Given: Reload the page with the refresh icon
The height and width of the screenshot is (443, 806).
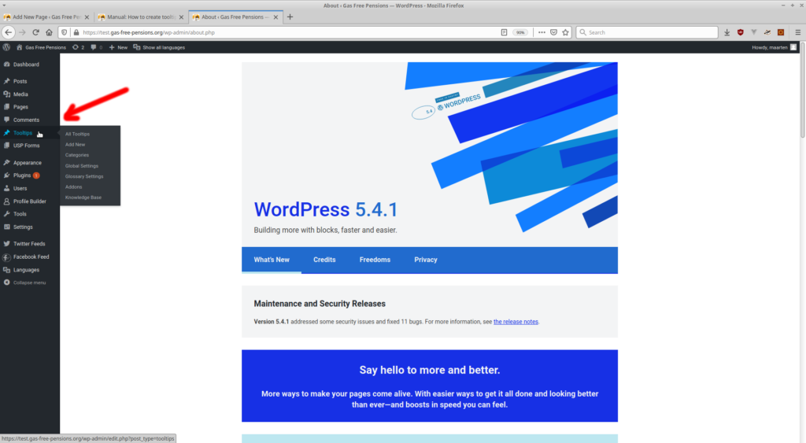Looking at the screenshot, I should [x=36, y=32].
